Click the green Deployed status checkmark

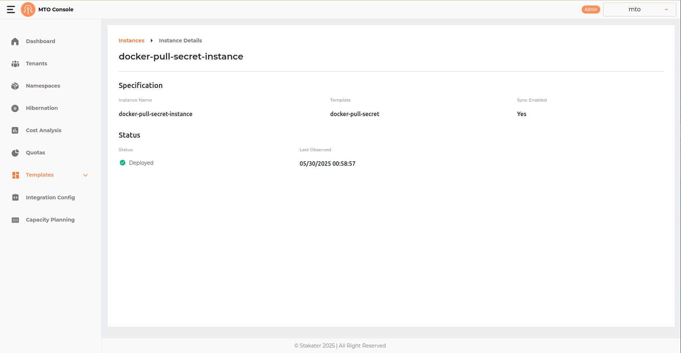(x=122, y=162)
